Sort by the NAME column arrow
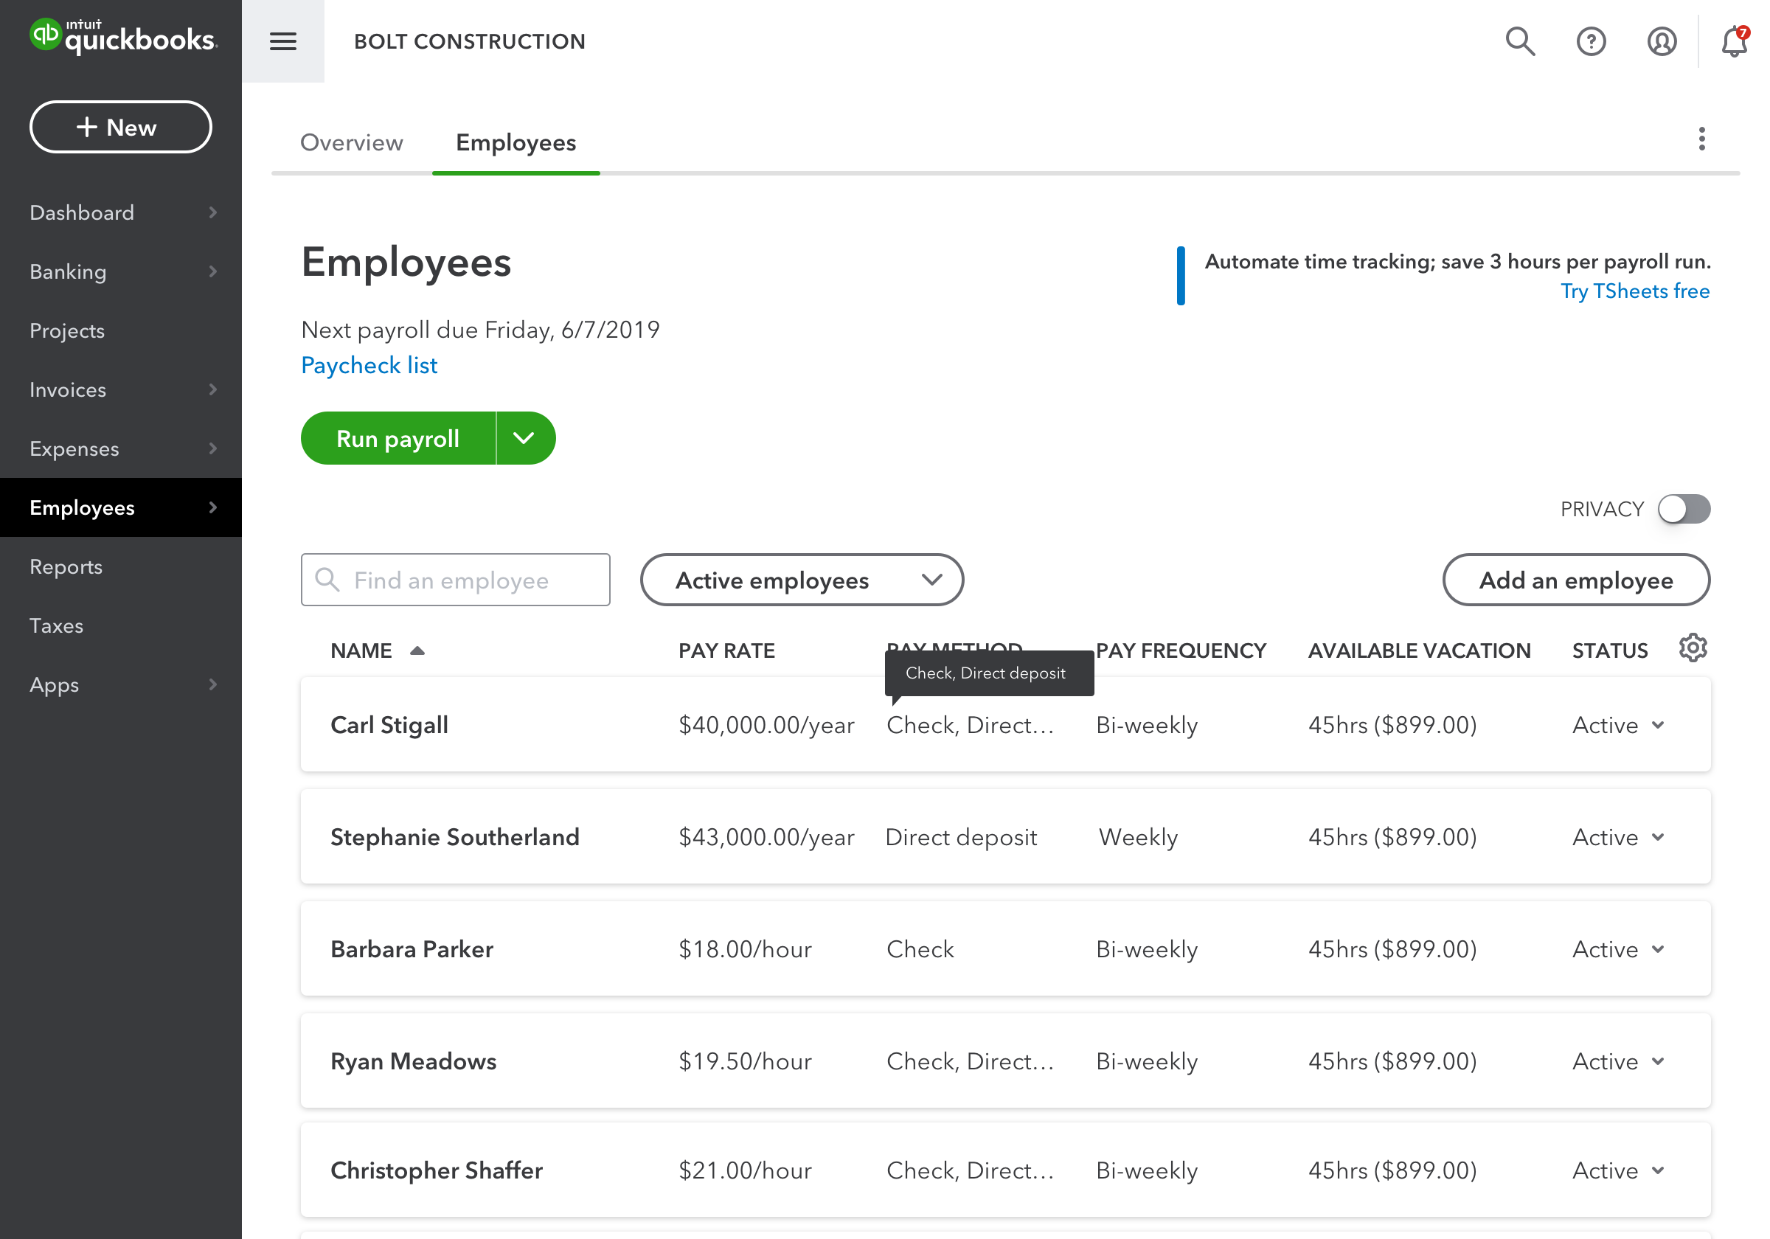Viewport: 1770px width, 1239px height. [417, 650]
